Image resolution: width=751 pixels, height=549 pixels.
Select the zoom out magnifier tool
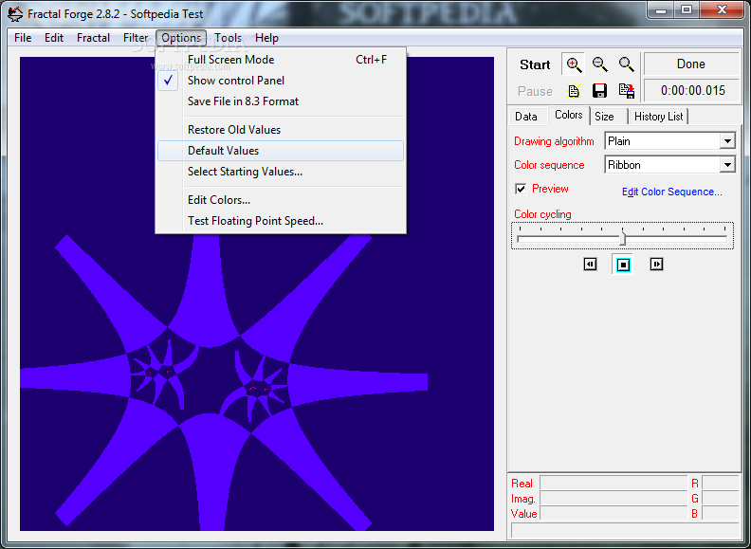pos(600,64)
